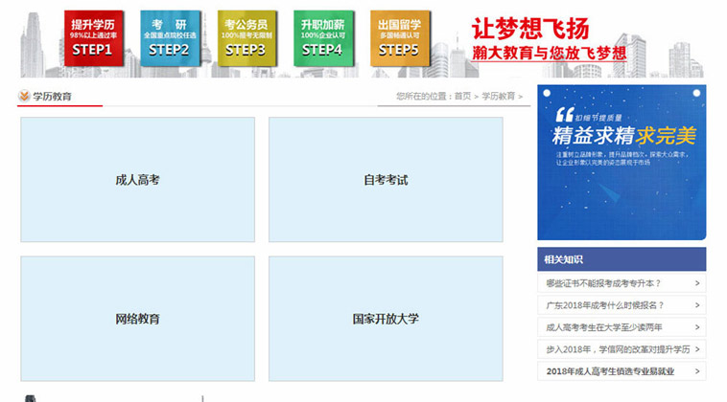Select the 自考考试 category tile
Screen dimensions: 727x402
click(x=385, y=180)
